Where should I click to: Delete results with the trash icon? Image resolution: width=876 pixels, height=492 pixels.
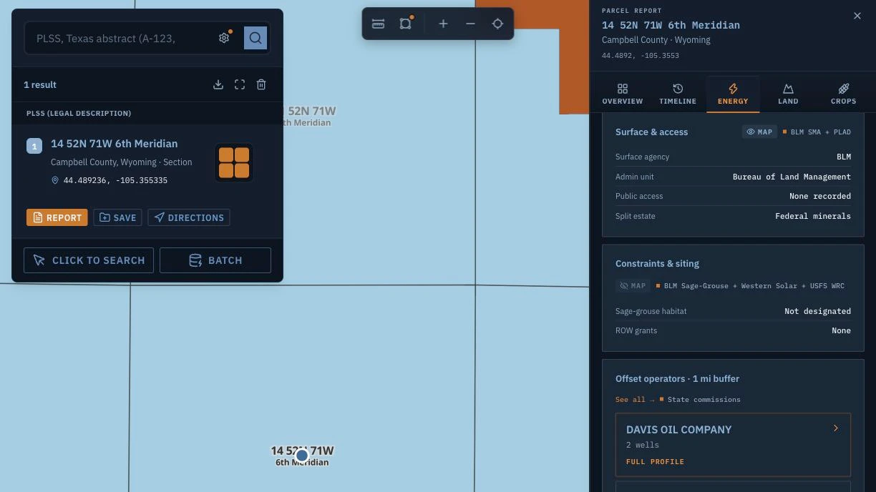click(x=261, y=84)
